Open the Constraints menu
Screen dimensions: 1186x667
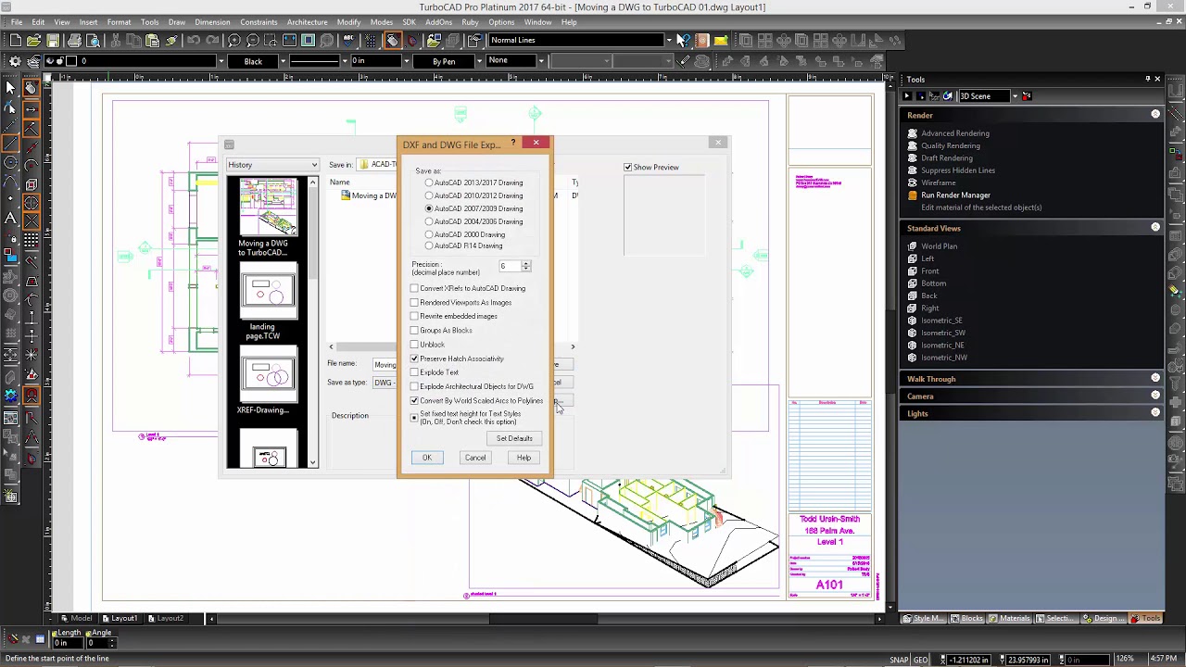pyautogui.click(x=259, y=22)
